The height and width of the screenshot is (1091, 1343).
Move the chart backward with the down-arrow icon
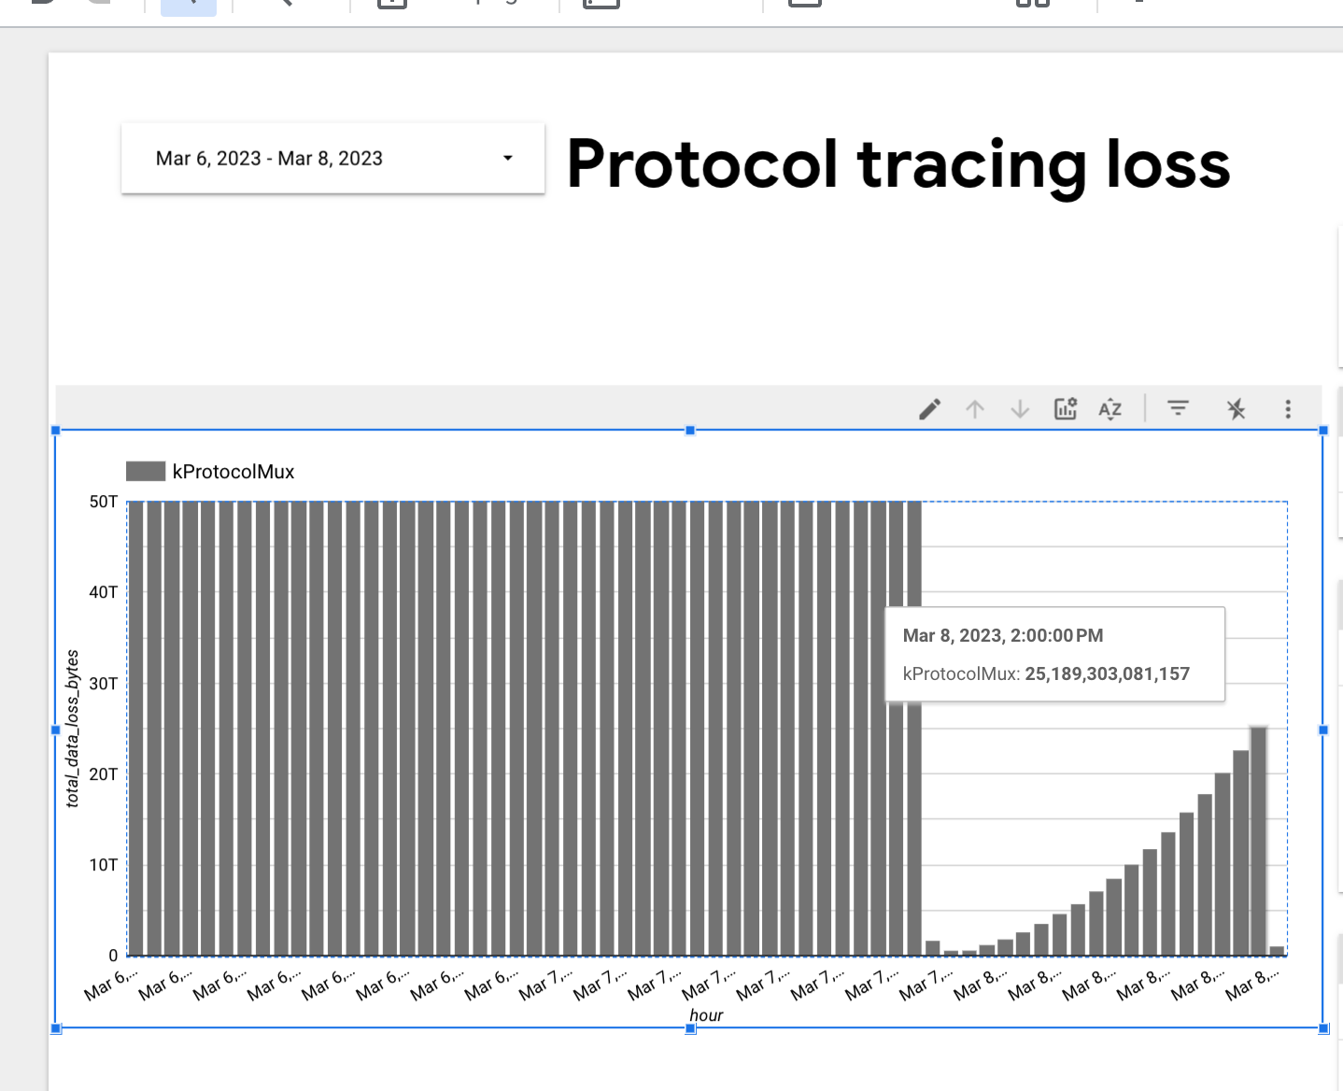click(1019, 408)
